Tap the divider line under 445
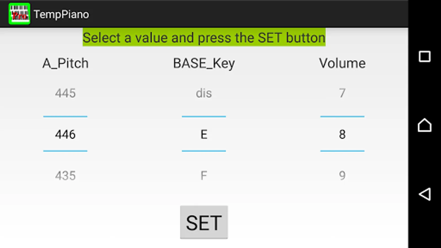This screenshot has height=248, width=441. coord(65,117)
